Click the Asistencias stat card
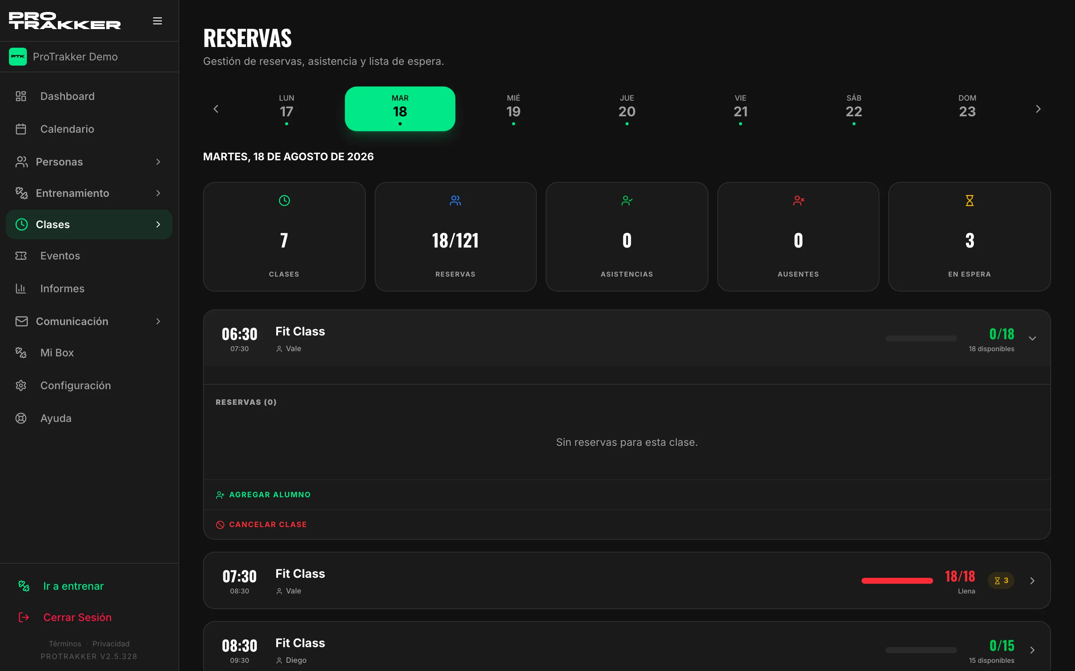 tap(627, 237)
